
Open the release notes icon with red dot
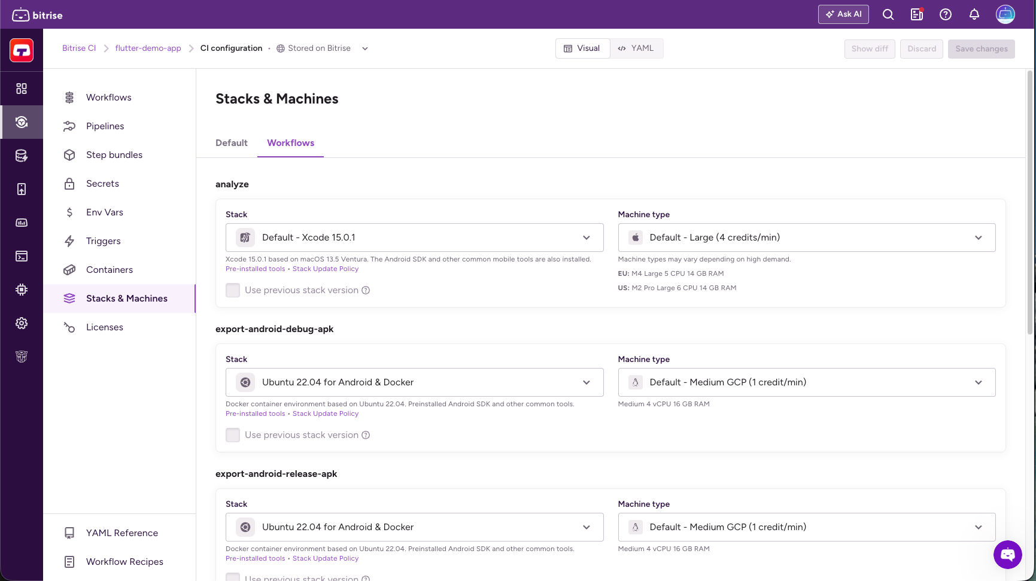tap(917, 14)
